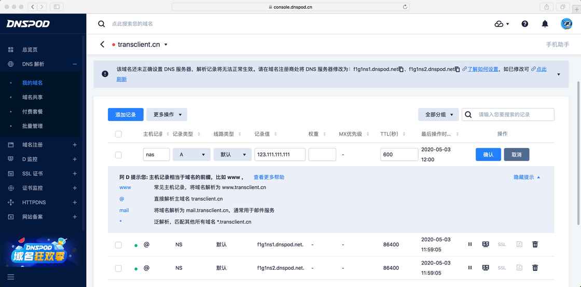Open the user avatar menu
581x287 pixels.
click(566, 24)
